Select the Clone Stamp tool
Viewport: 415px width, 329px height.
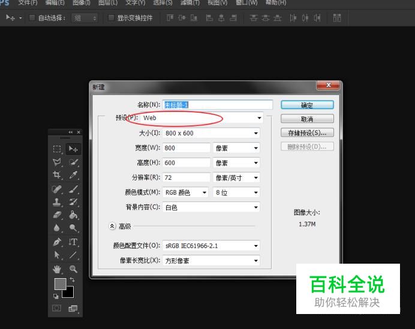tap(57, 202)
